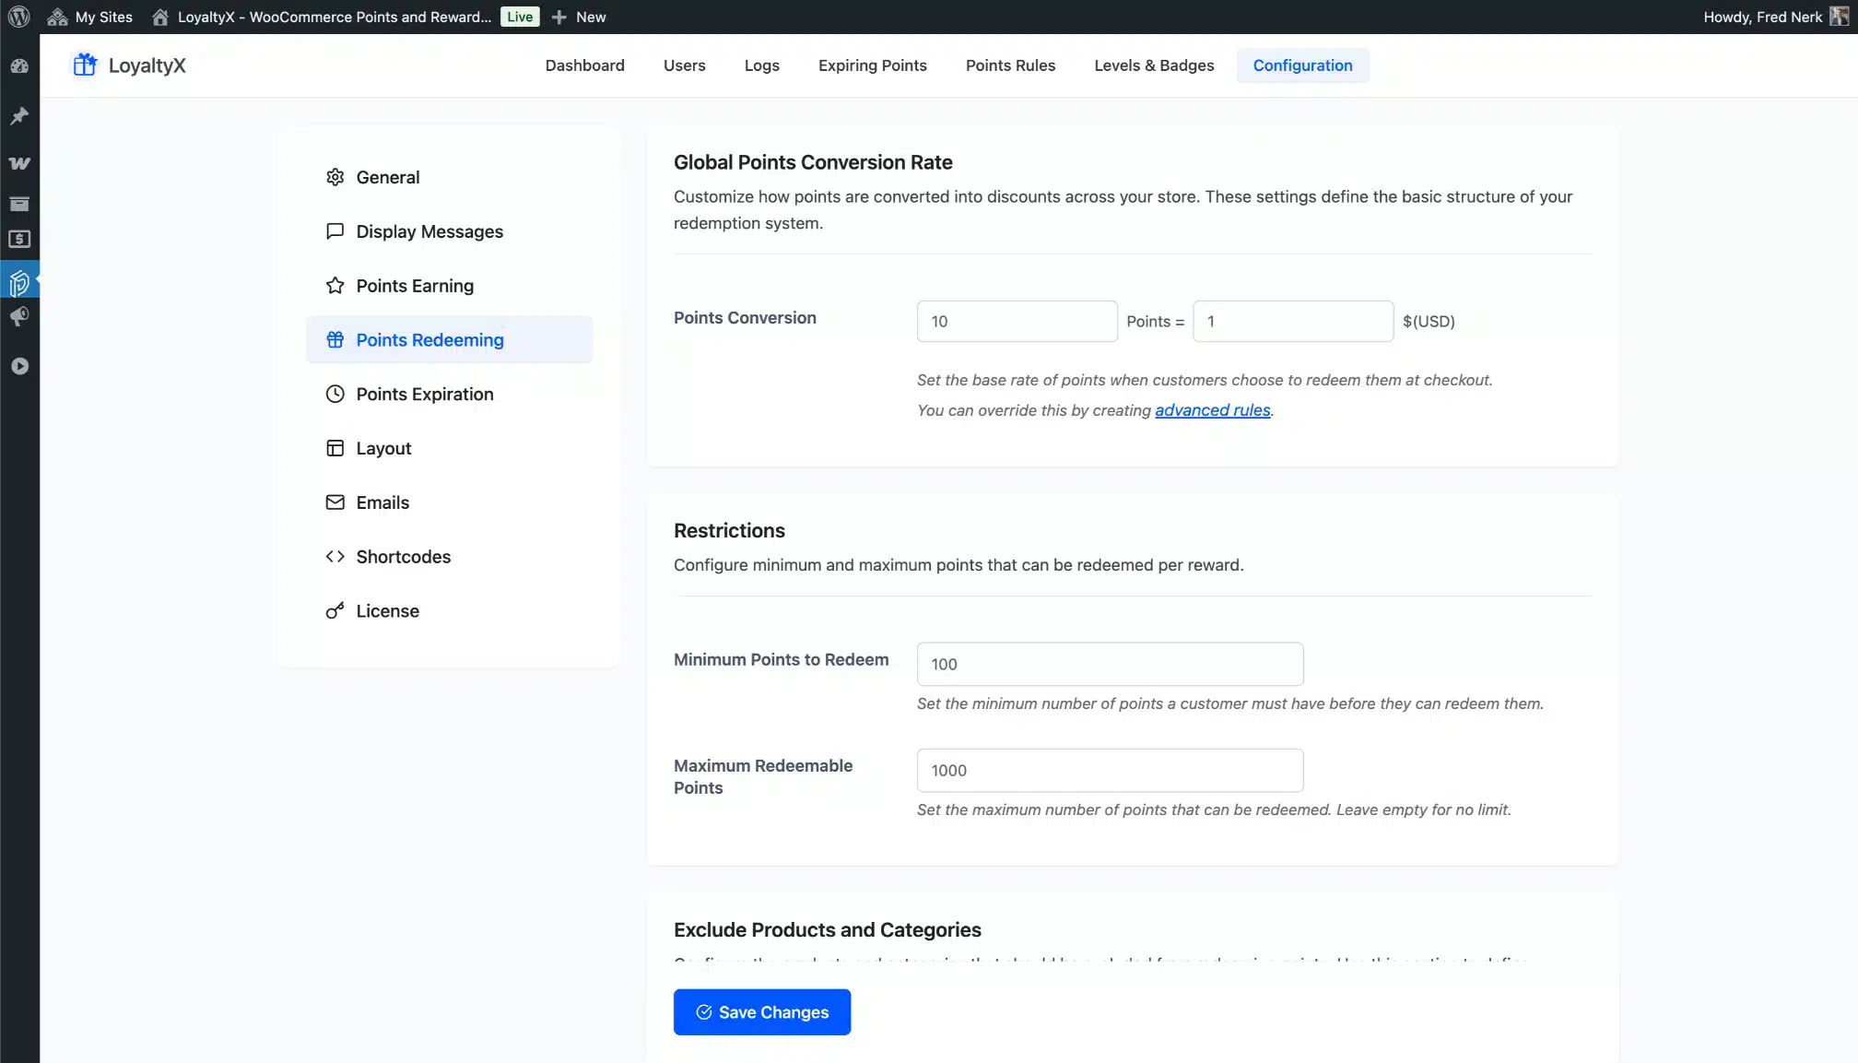Click the clock icon beside Points Expiration
The height and width of the screenshot is (1063, 1858).
click(x=335, y=394)
